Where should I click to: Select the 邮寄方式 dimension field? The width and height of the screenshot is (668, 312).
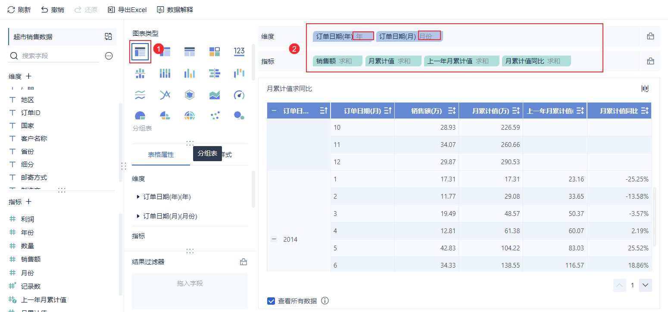[x=34, y=178]
